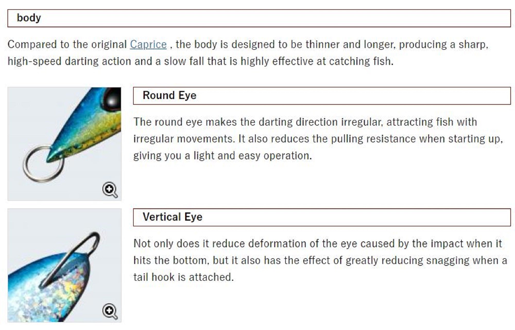This screenshot has width=515, height=330.
Task: Open the Round Eye lure photo
Action: point(64,134)
